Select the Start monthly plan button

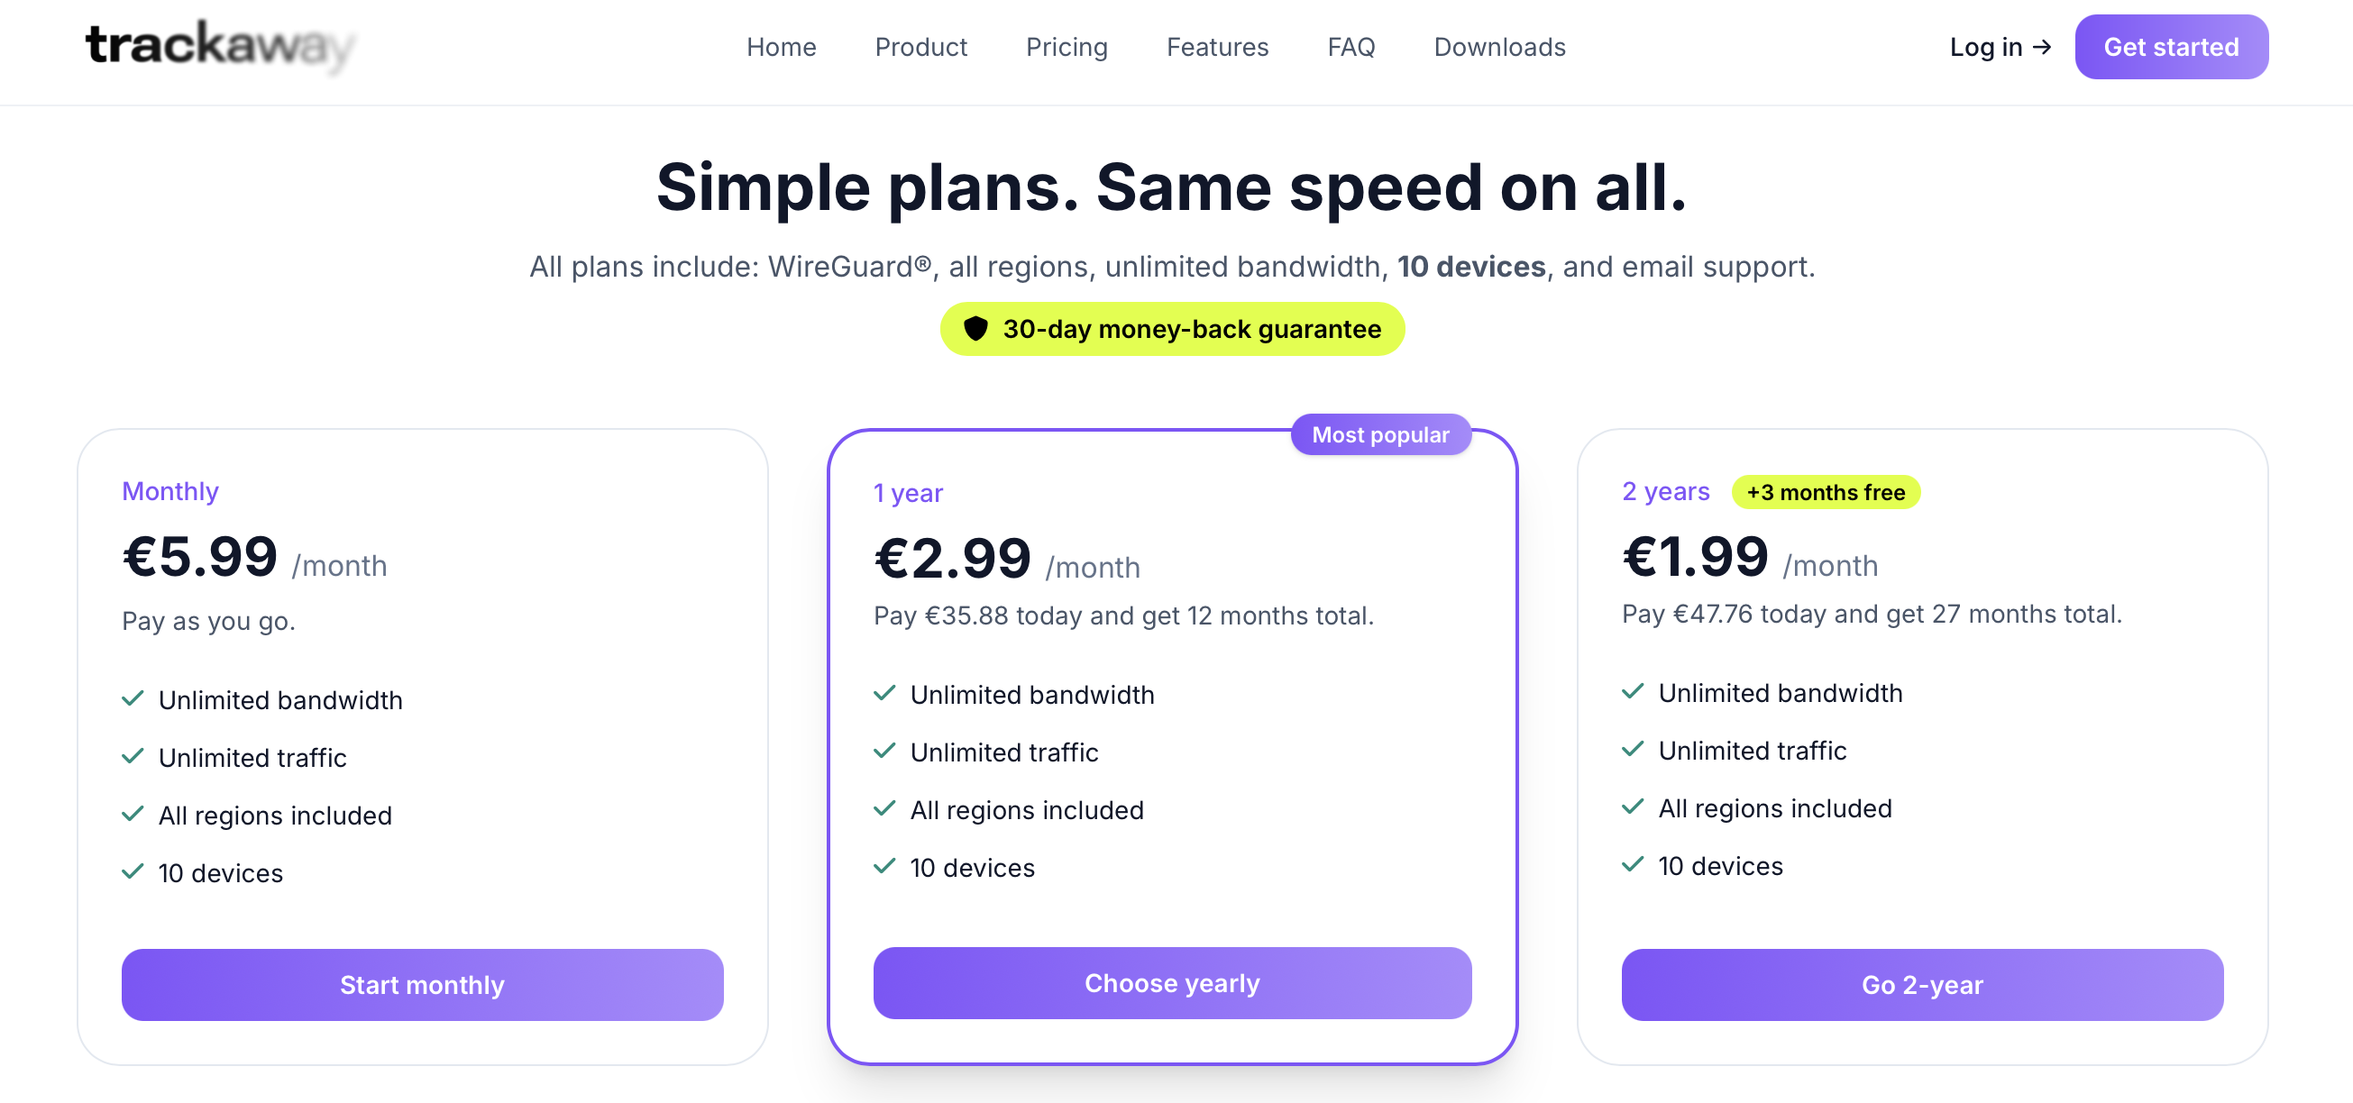coord(422,984)
